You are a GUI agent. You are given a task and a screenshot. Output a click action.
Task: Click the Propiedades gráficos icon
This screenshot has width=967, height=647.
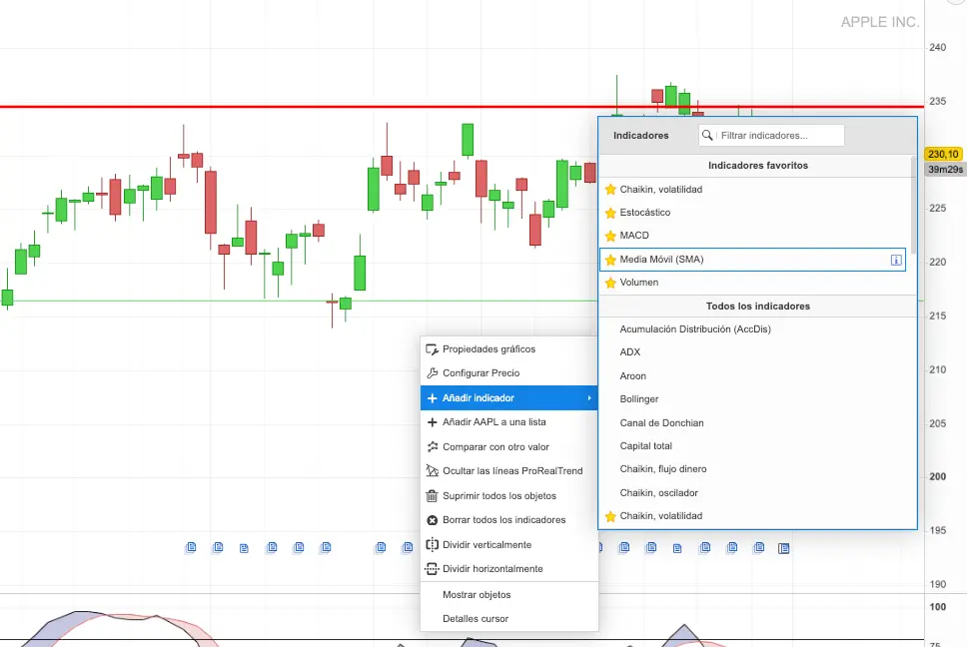click(x=433, y=349)
